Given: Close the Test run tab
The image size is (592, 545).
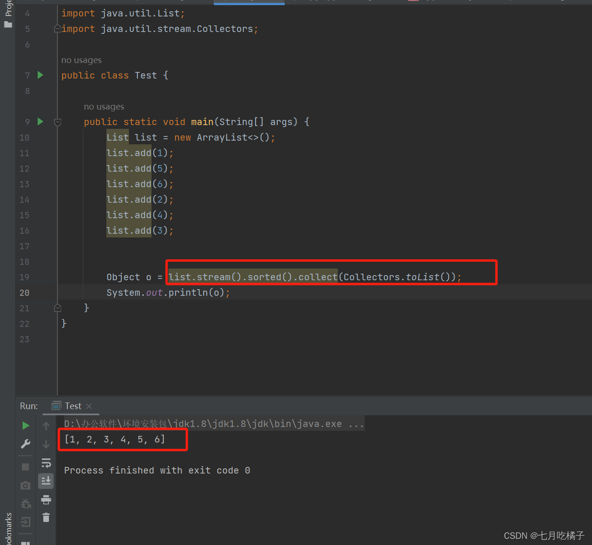Looking at the screenshot, I should (89, 406).
